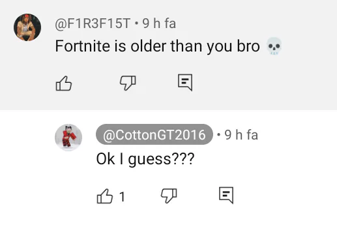Screen dimensions: 337x238
Task: Open @CottonGT2016's Roblox avatar picture
Action: (68, 138)
